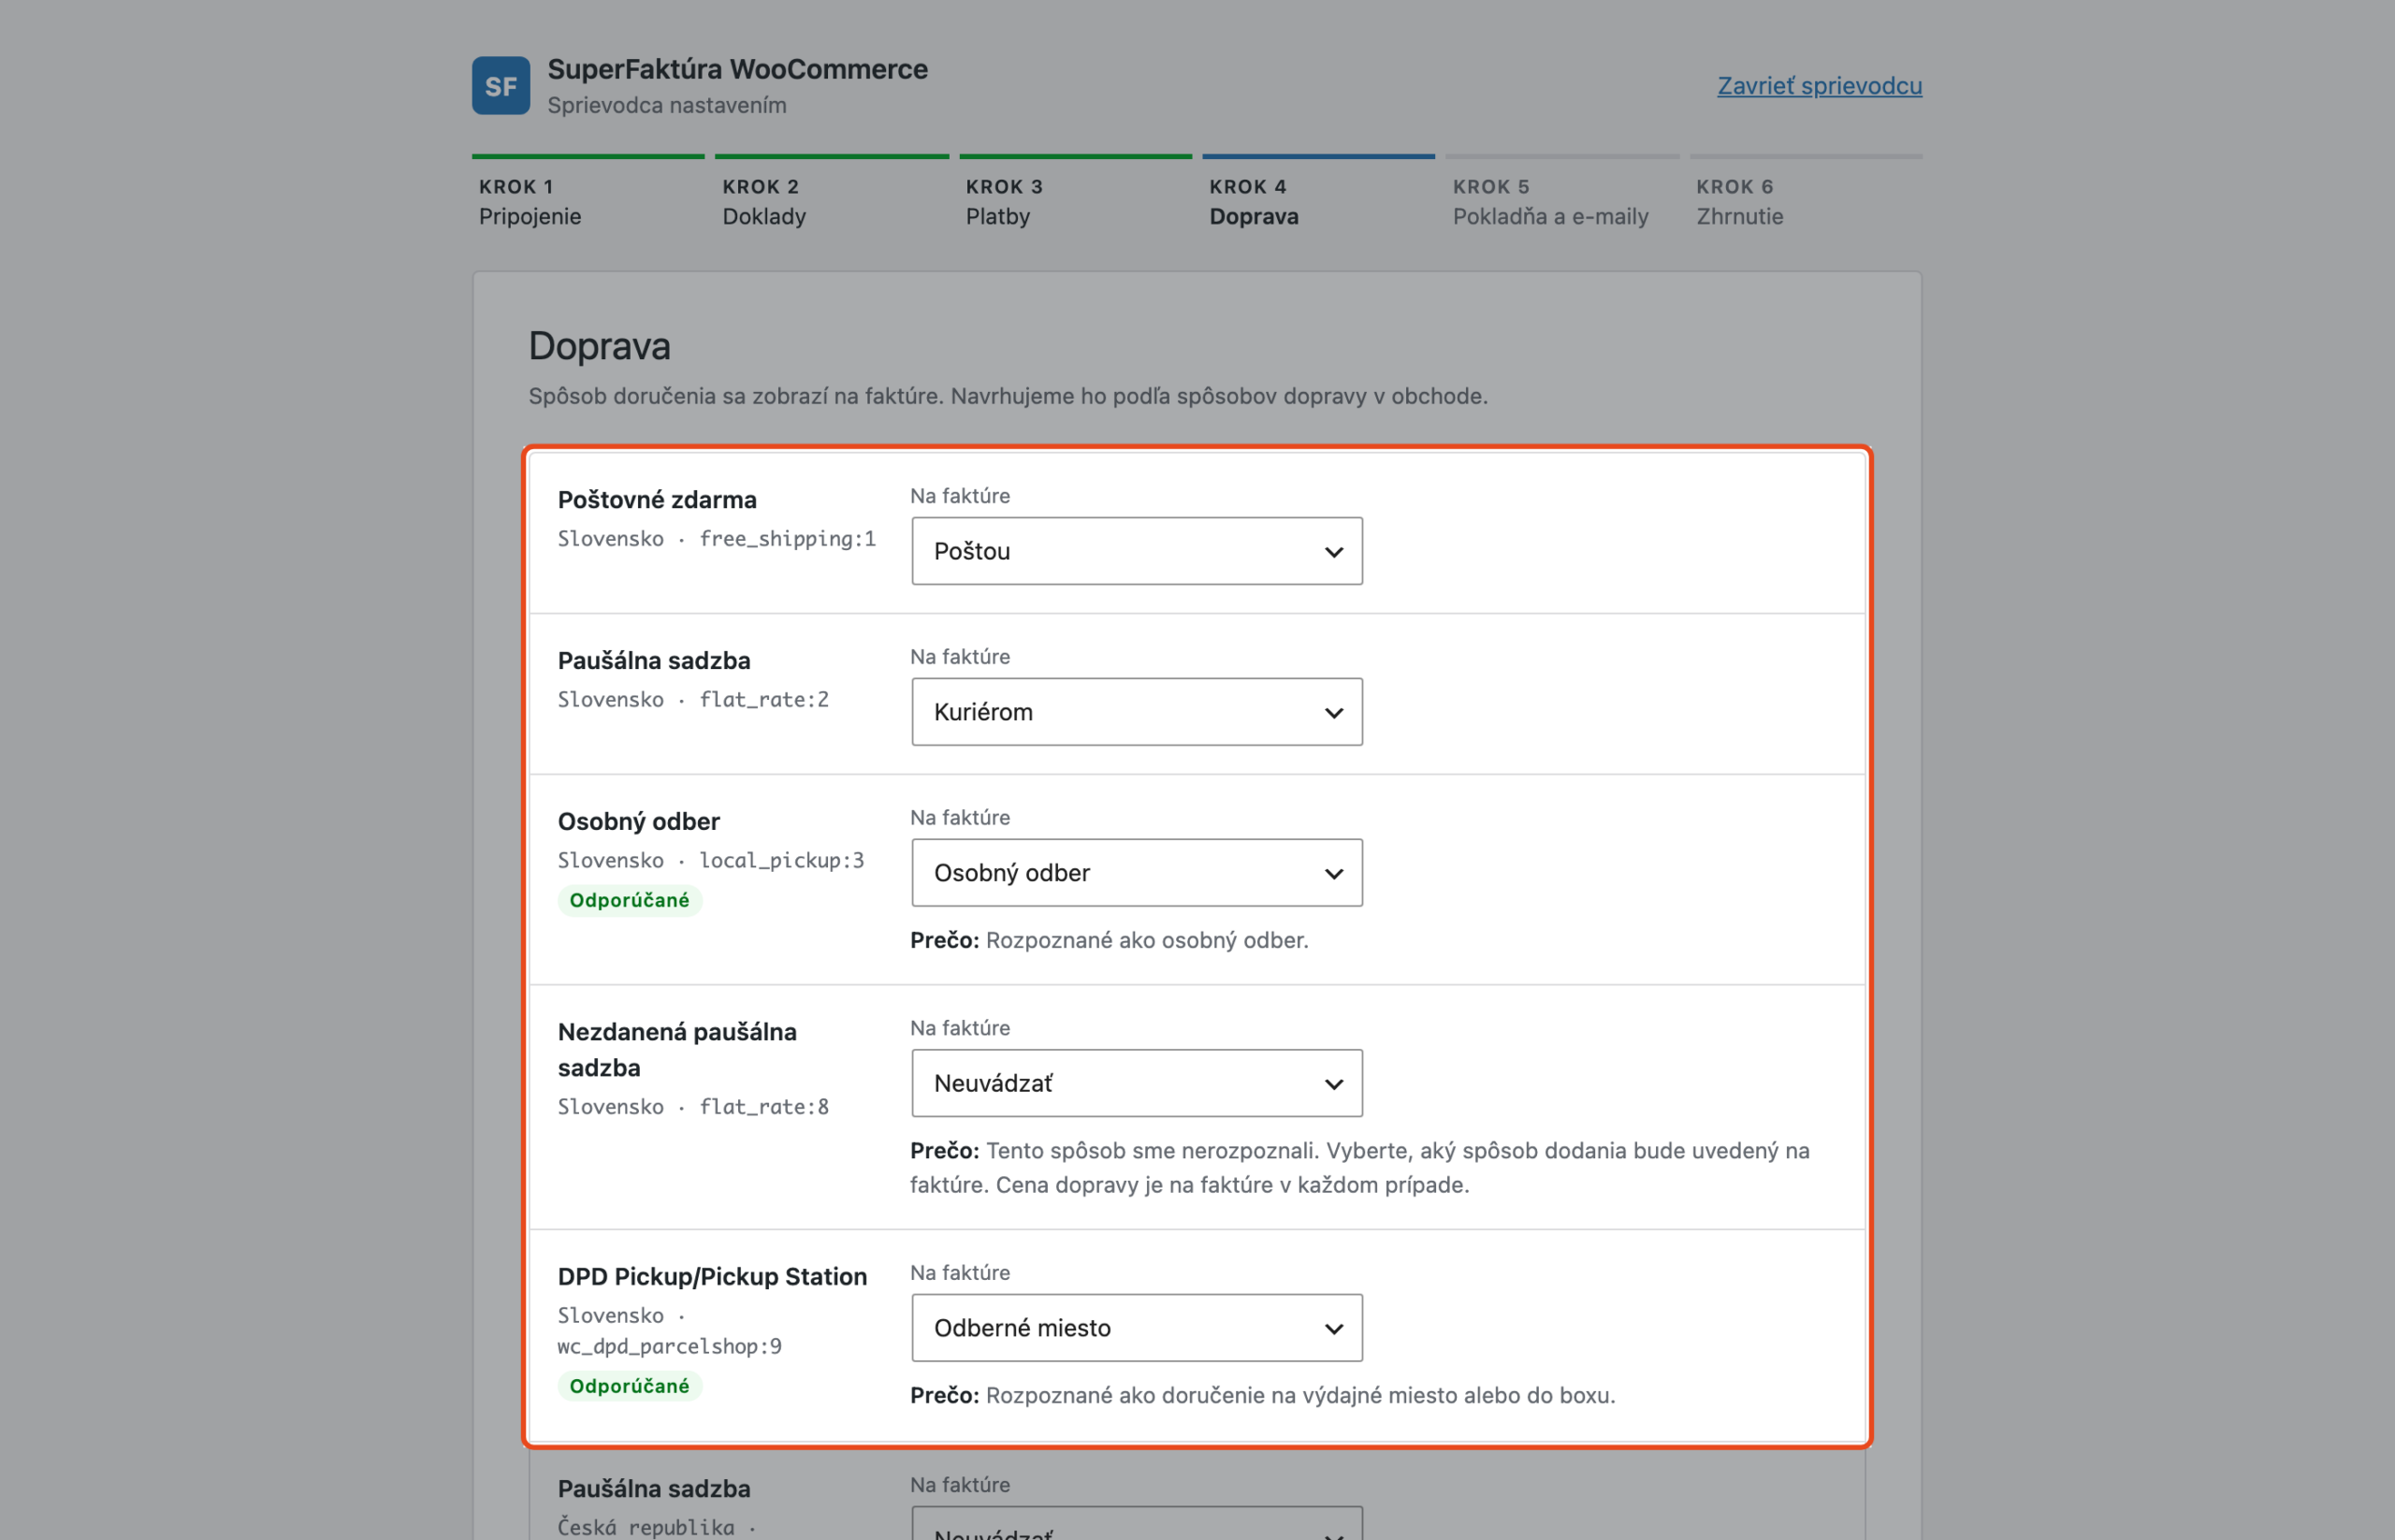
Task: Click Odporúčané badge under DPD Pickup
Action: 629,1386
